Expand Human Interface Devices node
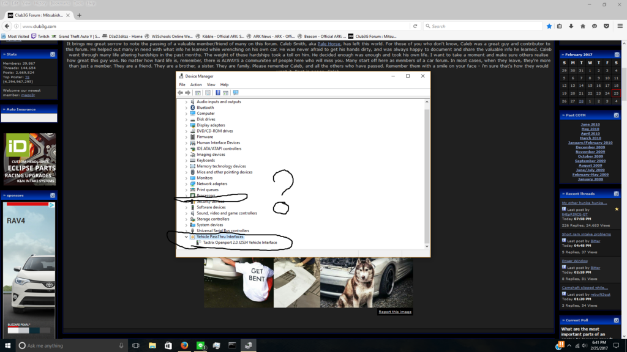Screen dimensions: 627x352 tap(186, 143)
